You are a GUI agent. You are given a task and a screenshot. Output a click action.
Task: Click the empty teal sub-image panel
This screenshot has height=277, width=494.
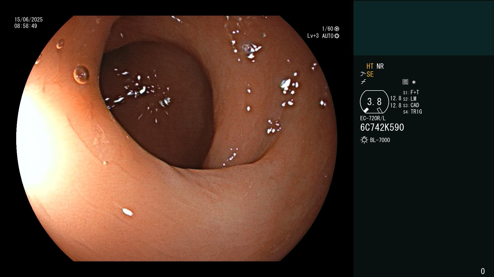(424, 28)
